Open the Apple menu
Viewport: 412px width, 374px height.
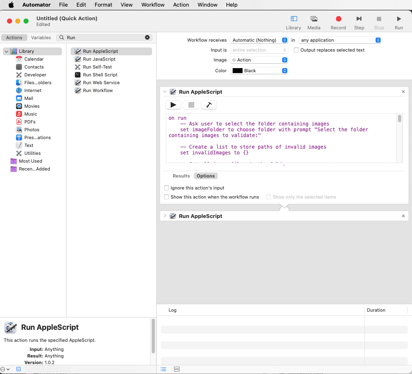(x=11, y=5)
